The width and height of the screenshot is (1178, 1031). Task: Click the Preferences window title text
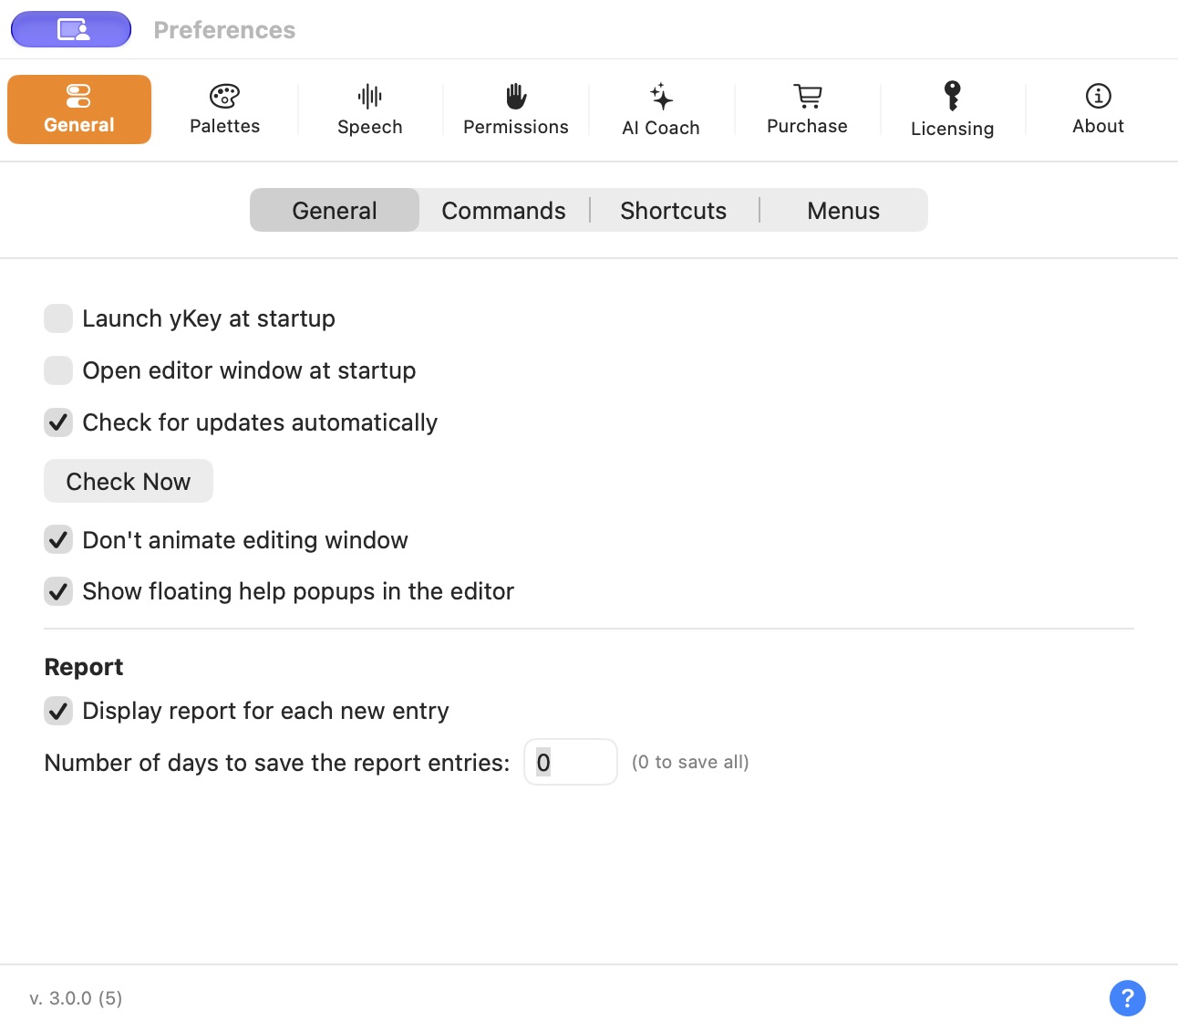[224, 30]
